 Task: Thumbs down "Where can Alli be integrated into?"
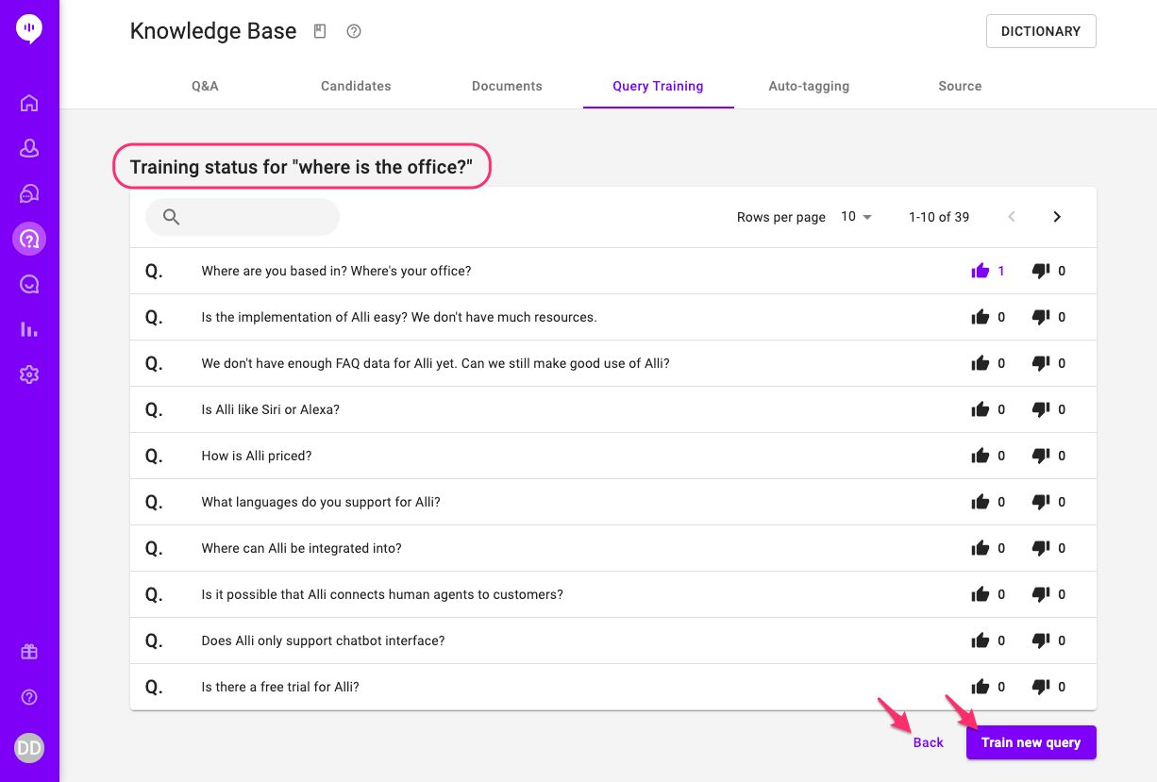[x=1041, y=548]
